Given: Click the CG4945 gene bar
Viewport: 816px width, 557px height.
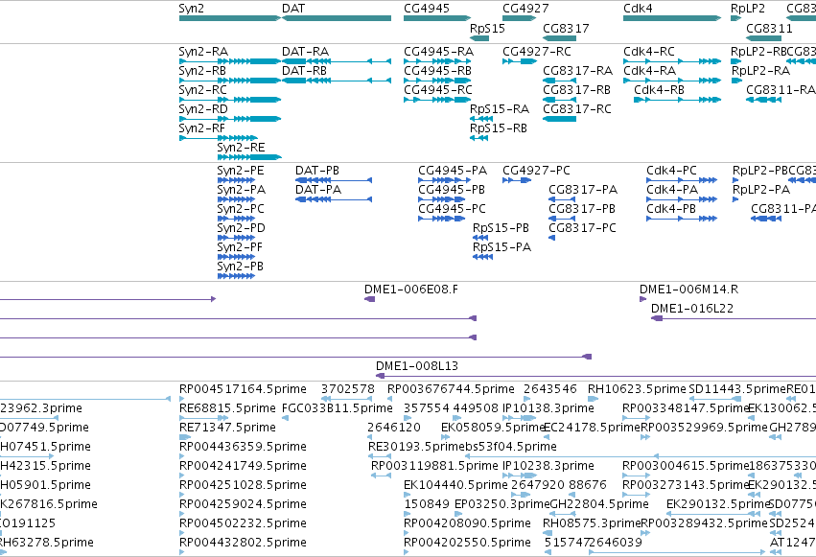Looking at the screenshot, I should coord(437,18).
